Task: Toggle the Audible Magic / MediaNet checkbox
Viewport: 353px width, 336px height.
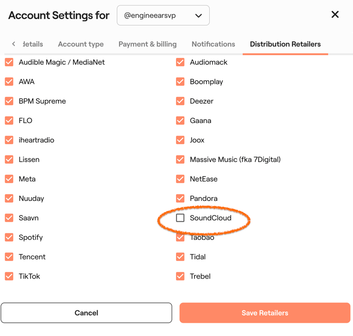Action: [x=9, y=62]
